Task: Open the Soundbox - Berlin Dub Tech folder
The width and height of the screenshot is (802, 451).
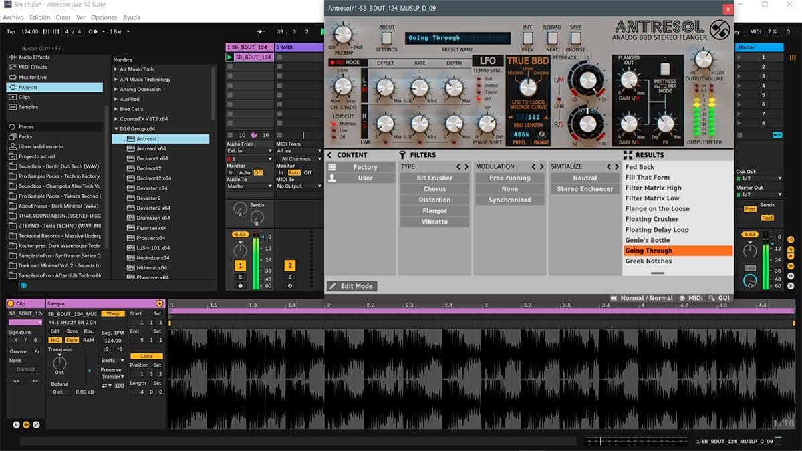Action: click(55, 166)
